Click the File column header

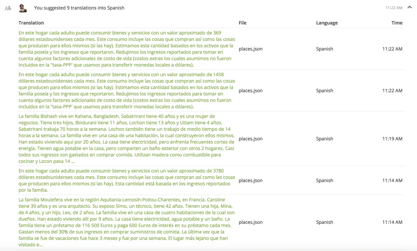[242, 23]
